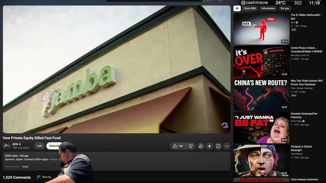Save video with bookmark icon

[x=218, y=146]
